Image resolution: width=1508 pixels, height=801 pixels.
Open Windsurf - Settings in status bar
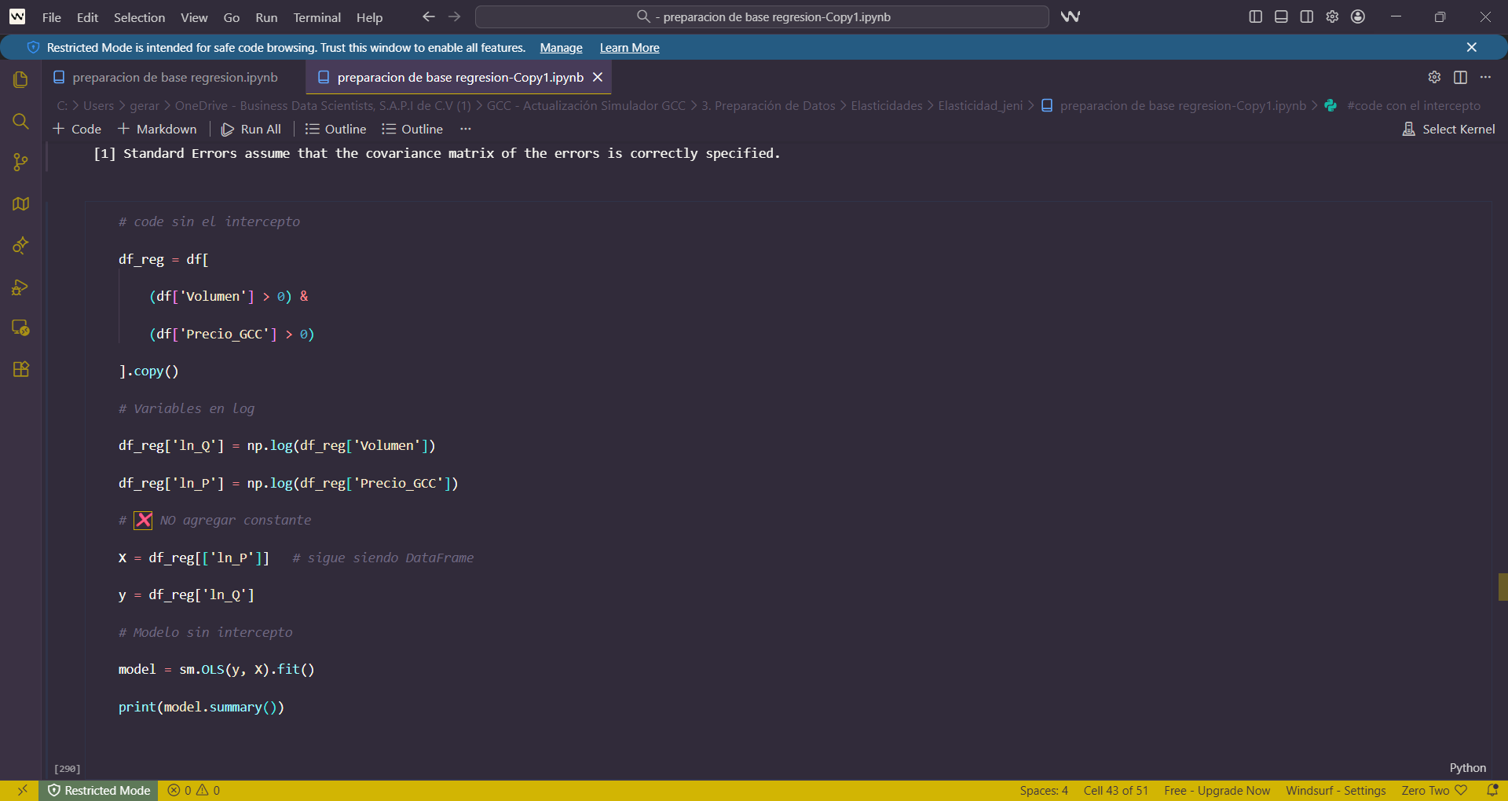click(1336, 790)
